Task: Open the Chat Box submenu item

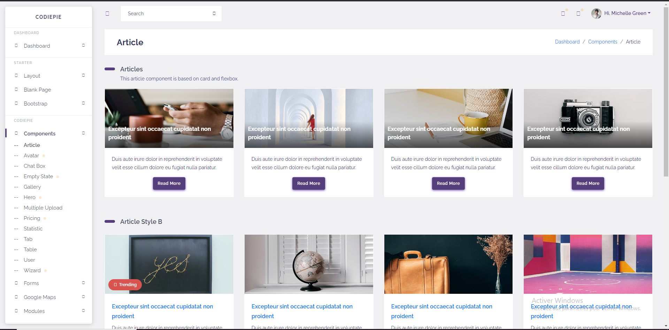Action: 34,166
